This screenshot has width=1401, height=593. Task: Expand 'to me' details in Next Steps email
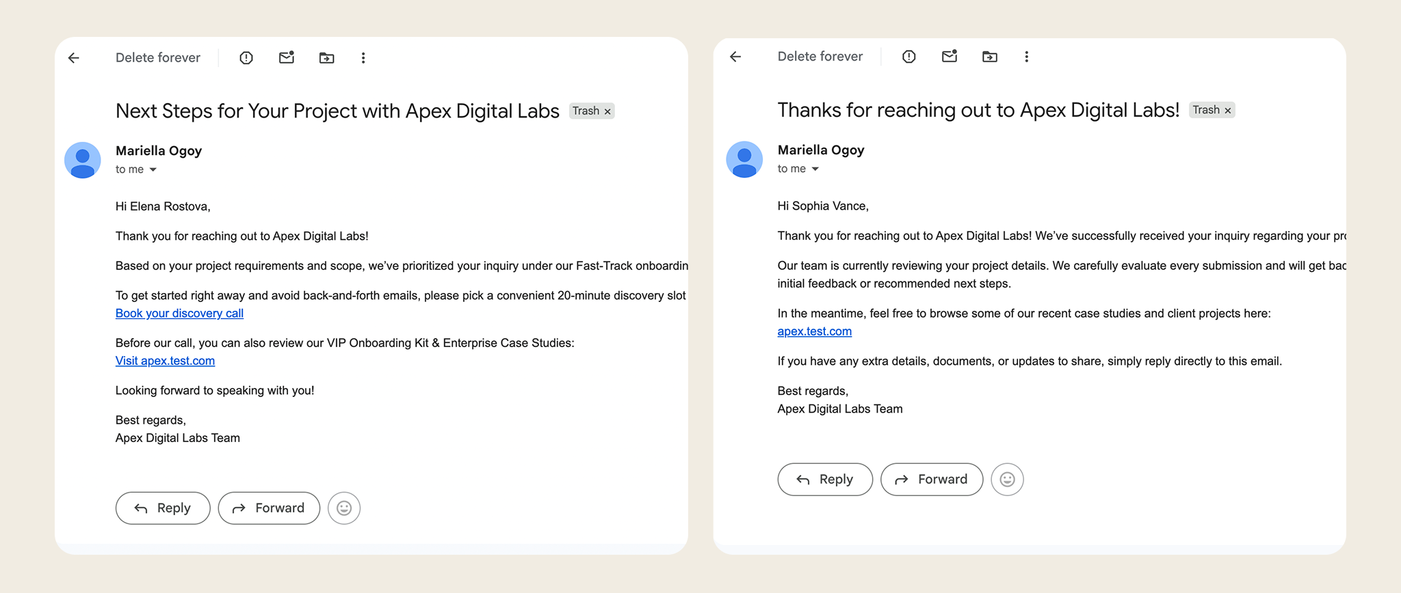click(x=153, y=169)
